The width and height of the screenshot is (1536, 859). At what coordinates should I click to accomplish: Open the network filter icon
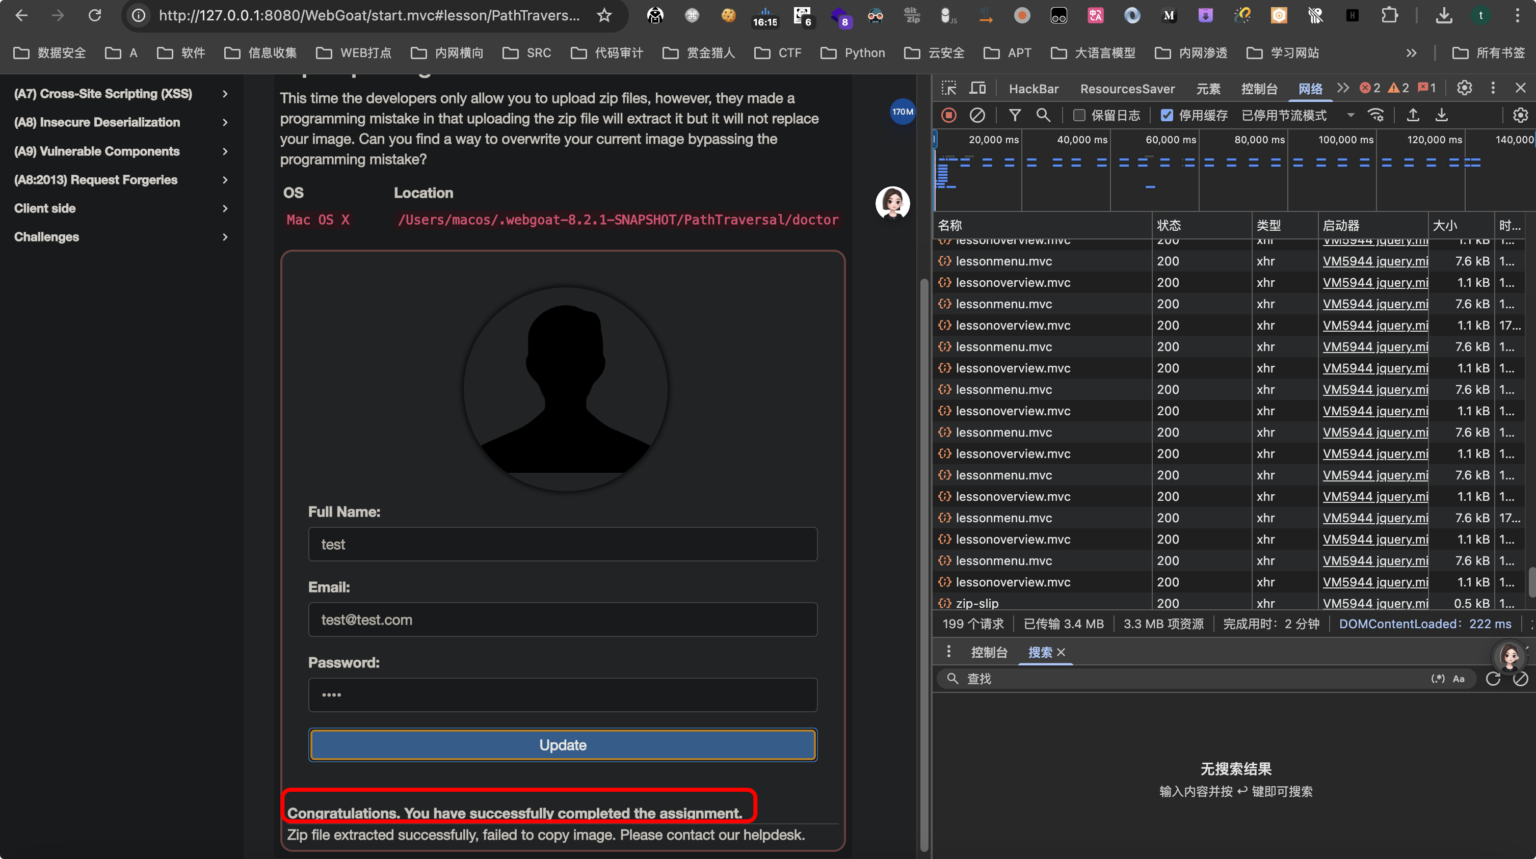1014,115
